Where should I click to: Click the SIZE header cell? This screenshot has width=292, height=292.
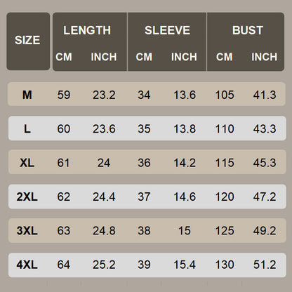tap(27, 40)
